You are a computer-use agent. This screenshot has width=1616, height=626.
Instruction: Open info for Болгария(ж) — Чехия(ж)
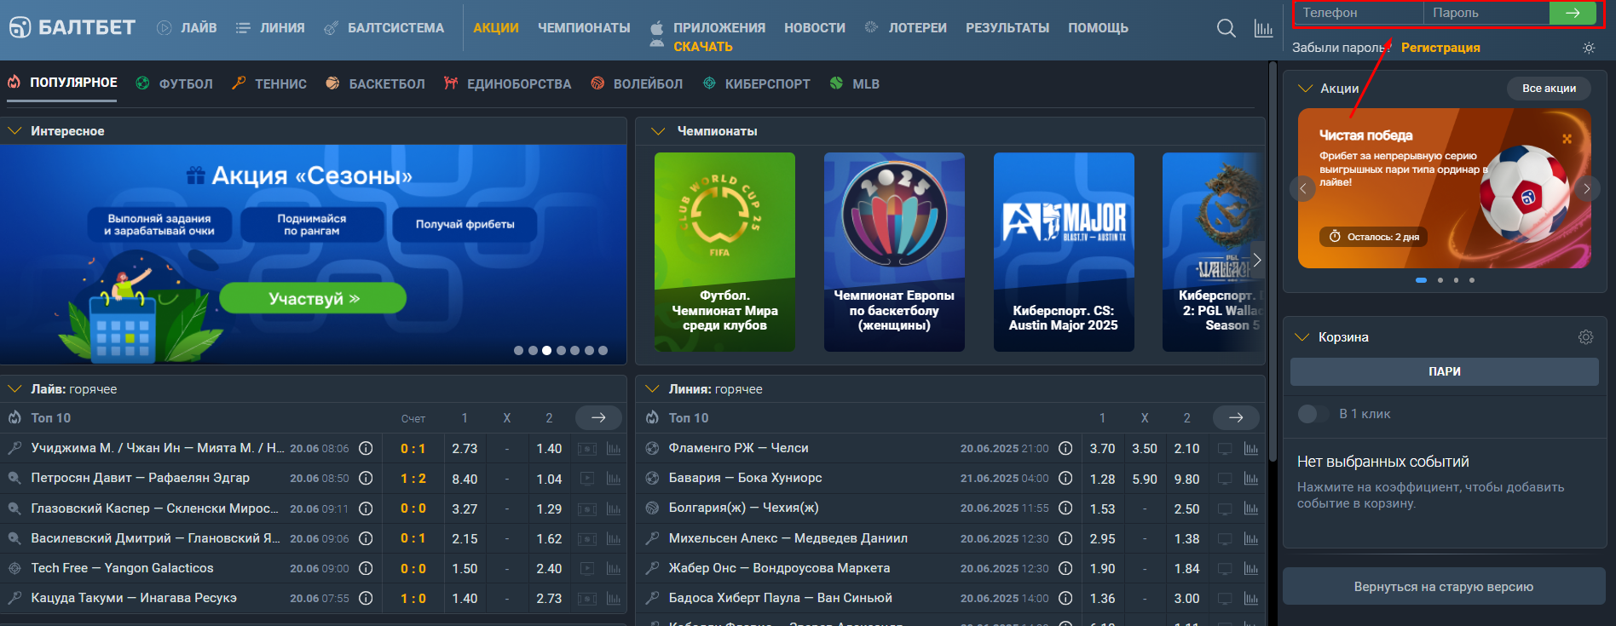point(1065,508)
